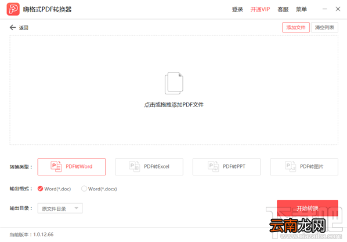Click the file icon in the drop area
This screenshot has width=347, height=242.
point(173,83)
